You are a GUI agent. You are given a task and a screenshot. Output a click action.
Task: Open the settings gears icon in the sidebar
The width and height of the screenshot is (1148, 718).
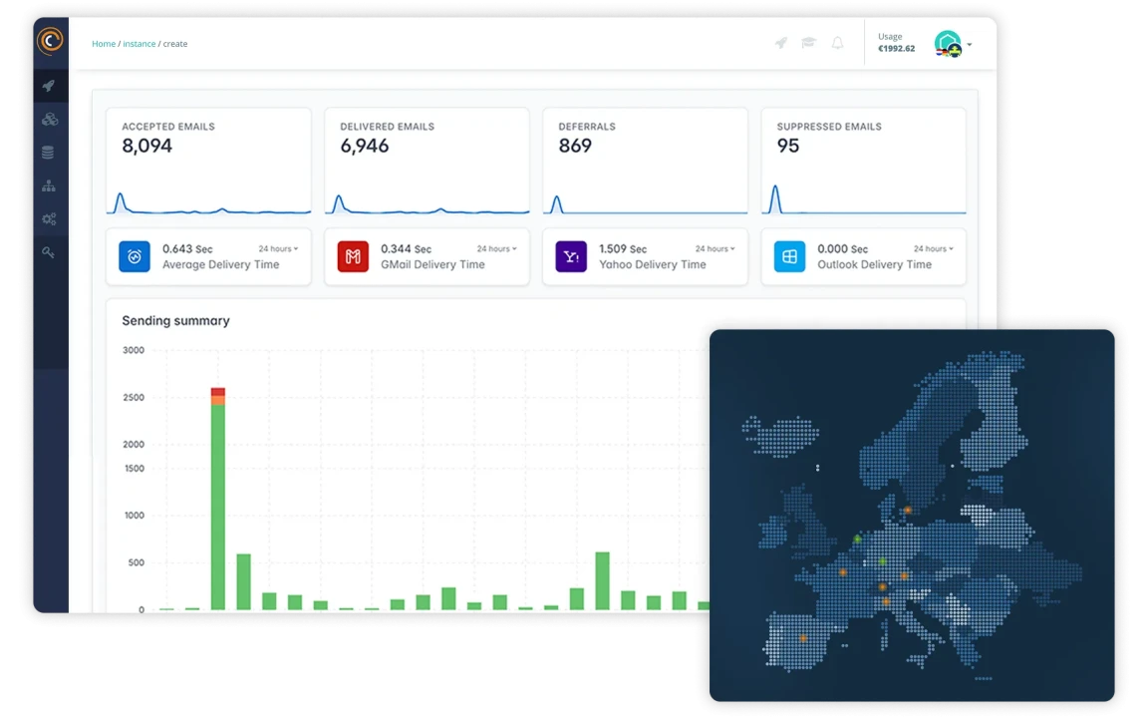(x=50, y=218)
